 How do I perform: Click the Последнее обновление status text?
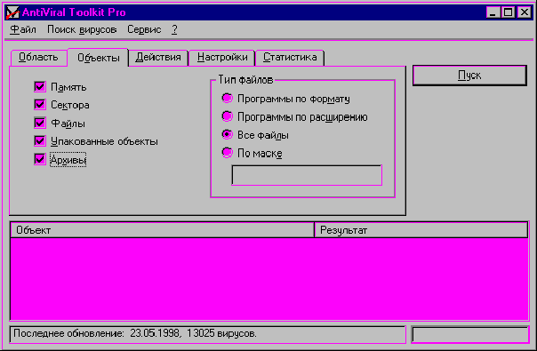click(x=135, y=333)
